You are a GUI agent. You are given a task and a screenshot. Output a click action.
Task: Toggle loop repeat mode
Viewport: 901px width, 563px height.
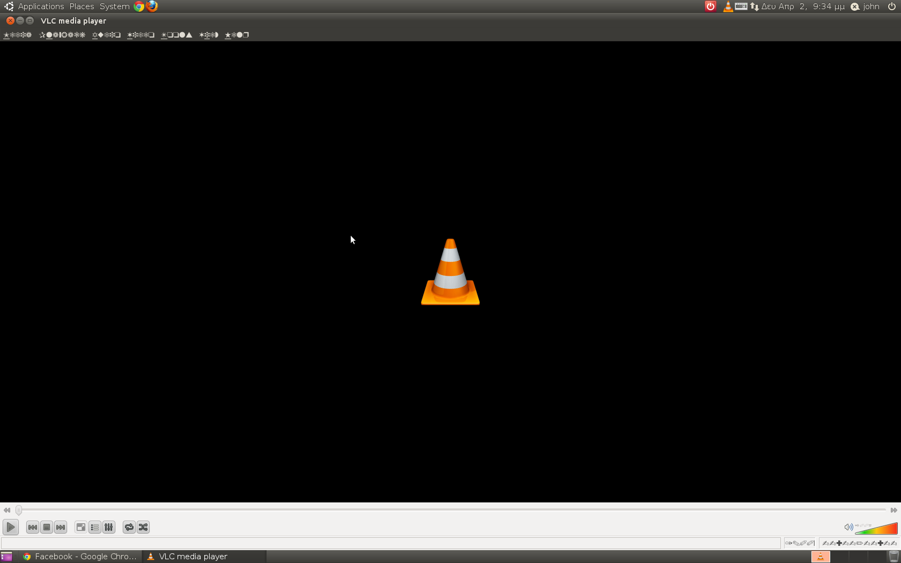(129, 527)
